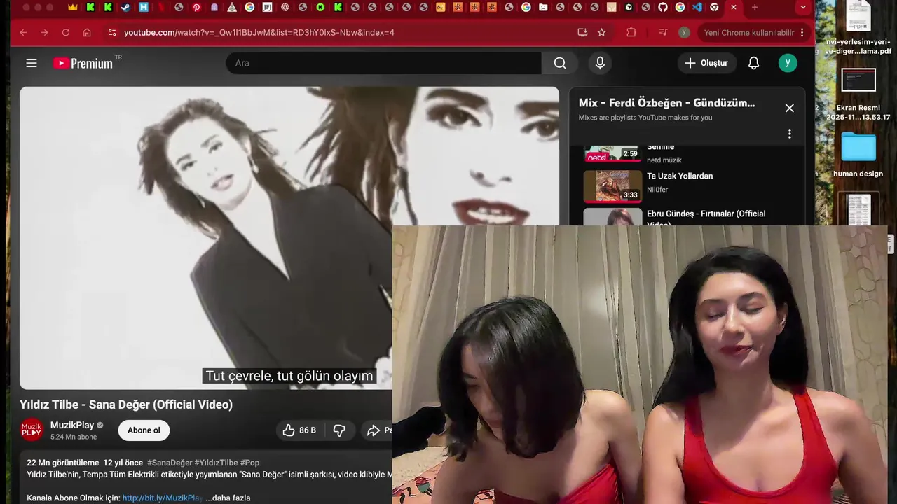Open media controls icon in toolbar

pyautogui.click(x=663, y=32)
